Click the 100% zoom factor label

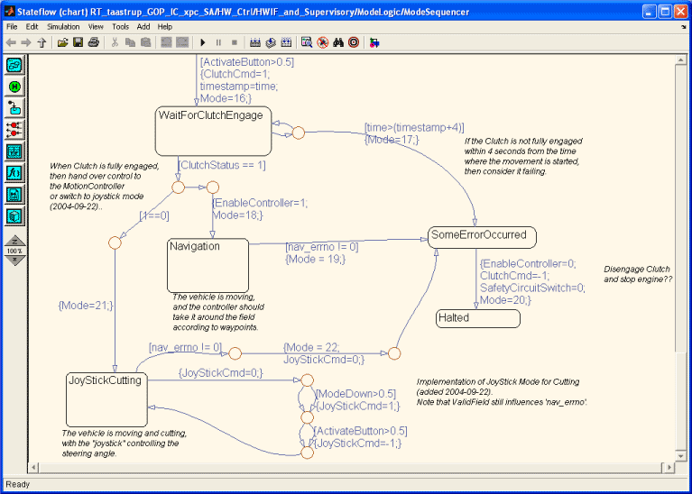(15, 251)
